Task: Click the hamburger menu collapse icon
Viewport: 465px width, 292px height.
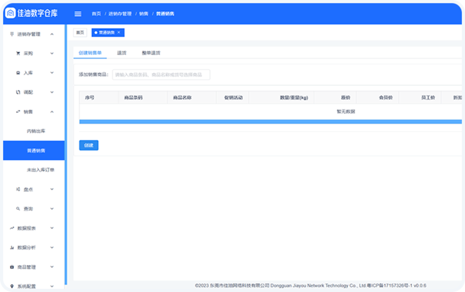Action: [77, 14]
